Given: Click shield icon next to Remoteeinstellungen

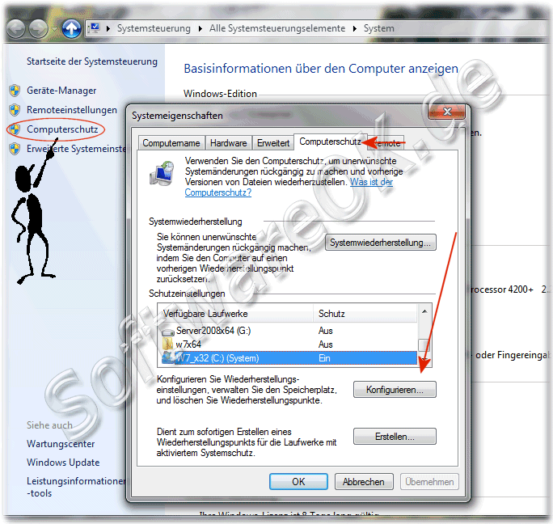Looking at the screenshot, I should 15,110.
